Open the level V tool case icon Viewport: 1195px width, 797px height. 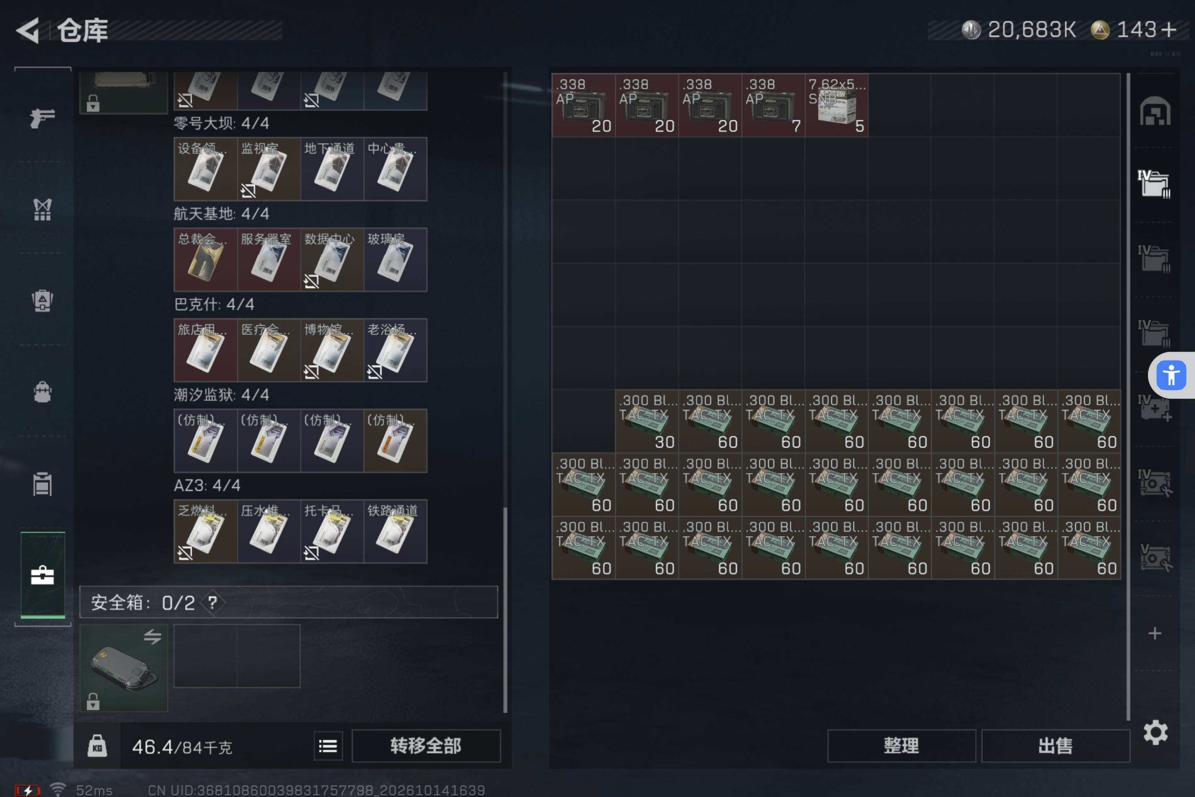(1155, 557)
